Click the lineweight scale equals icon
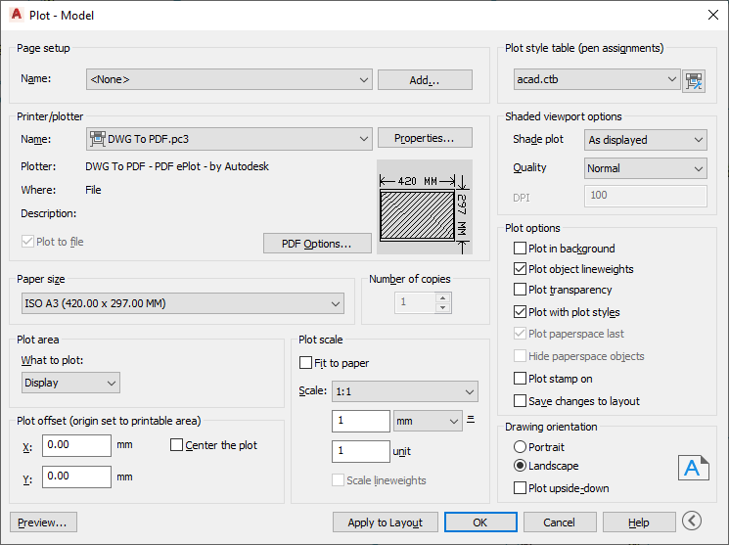This screenshot has width=729, height=545. coord(471,420)
